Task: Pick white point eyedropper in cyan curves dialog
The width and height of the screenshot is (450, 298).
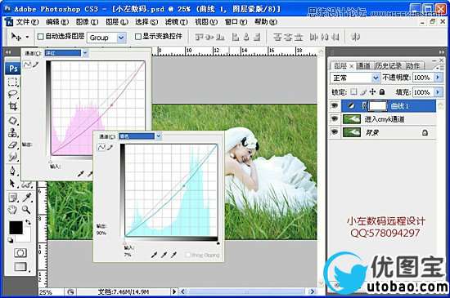Action: click(173, 255)
